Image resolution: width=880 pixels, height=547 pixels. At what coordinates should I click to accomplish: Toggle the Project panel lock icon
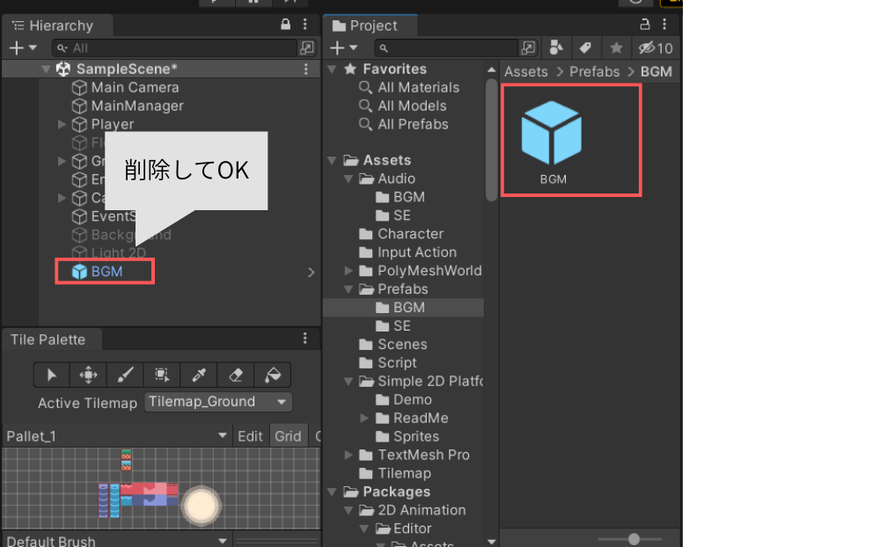pos(645,25)
